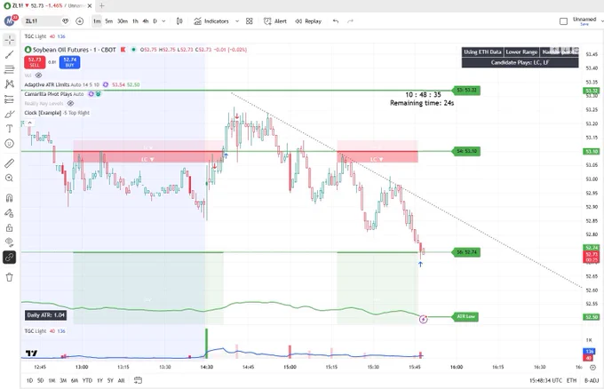Redo the last chart action
The width and height of the screenshot is (604, 389).
350,21
